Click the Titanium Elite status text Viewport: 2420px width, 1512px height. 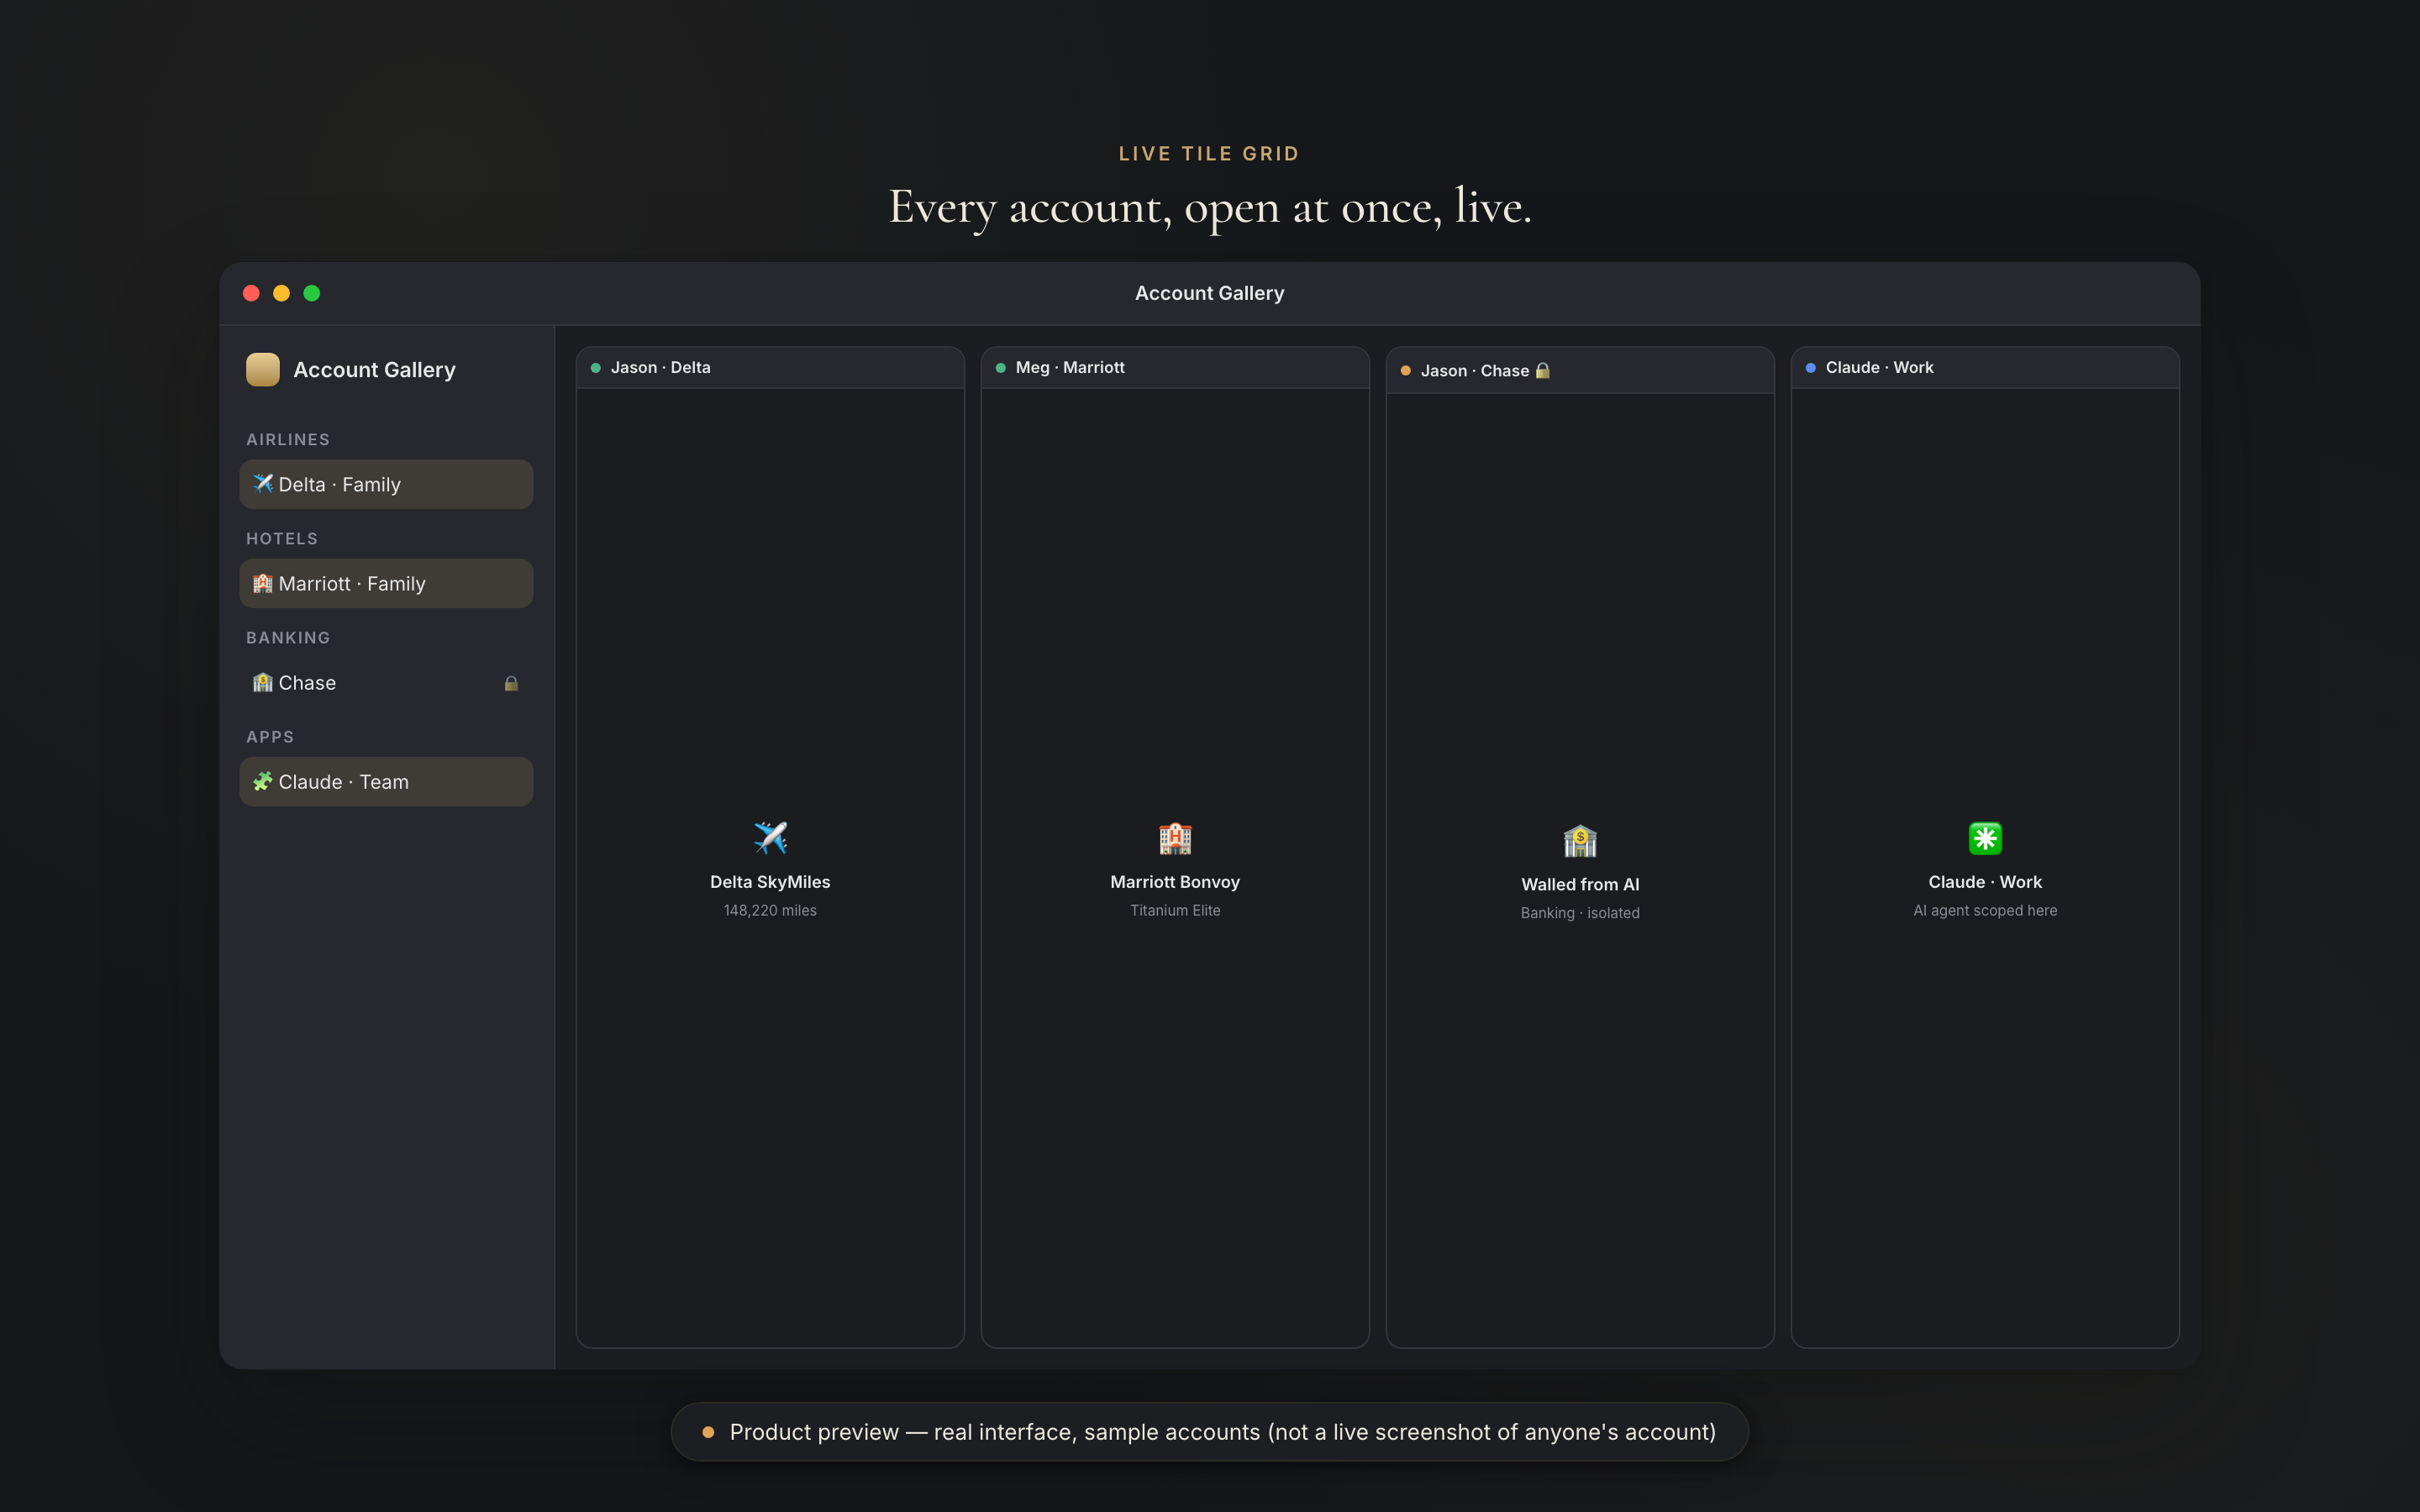pos(1175,910)
